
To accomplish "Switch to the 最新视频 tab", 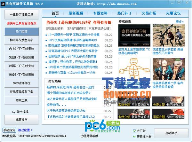I will 76,13.
